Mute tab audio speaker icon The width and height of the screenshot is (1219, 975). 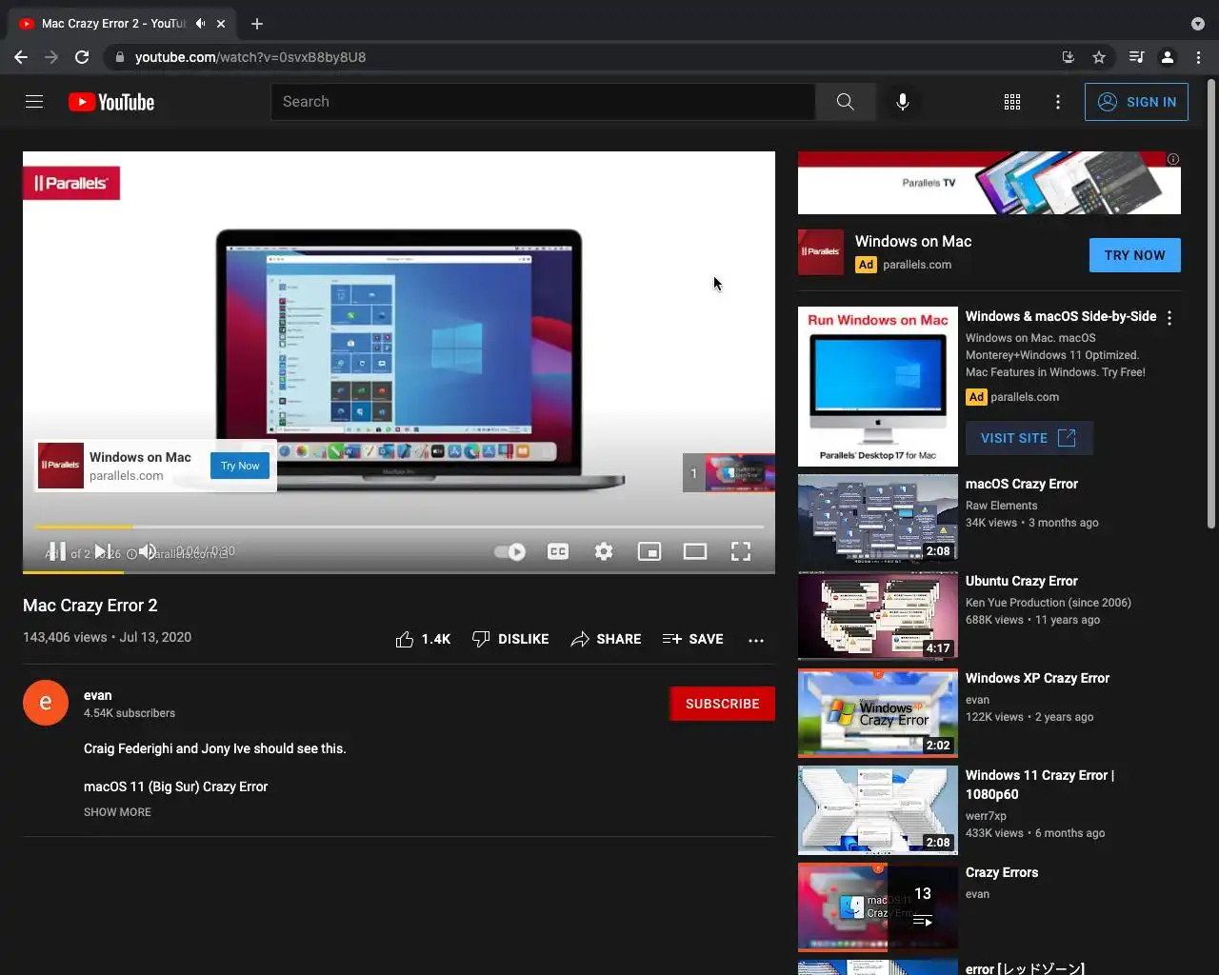(200, 24)
